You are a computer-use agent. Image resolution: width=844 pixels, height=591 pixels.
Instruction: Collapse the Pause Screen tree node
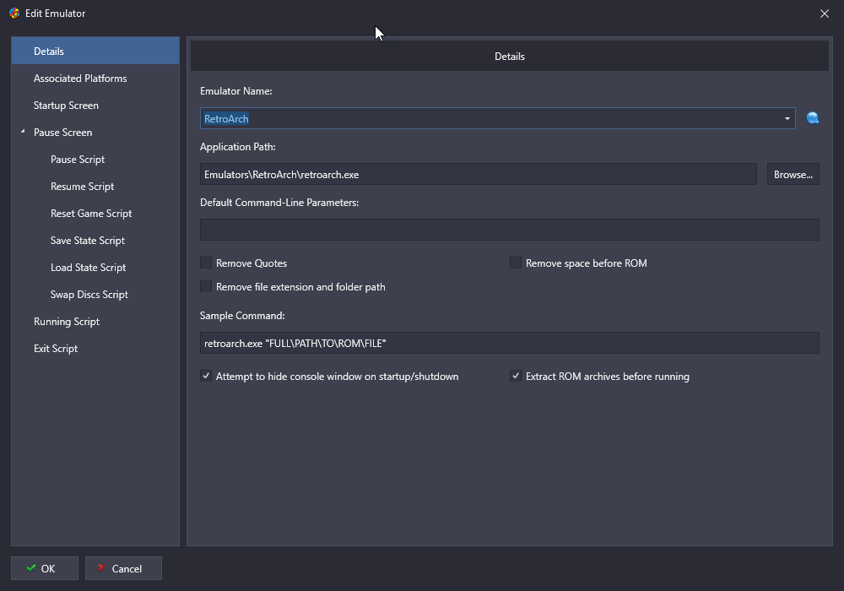coord(23,132)
